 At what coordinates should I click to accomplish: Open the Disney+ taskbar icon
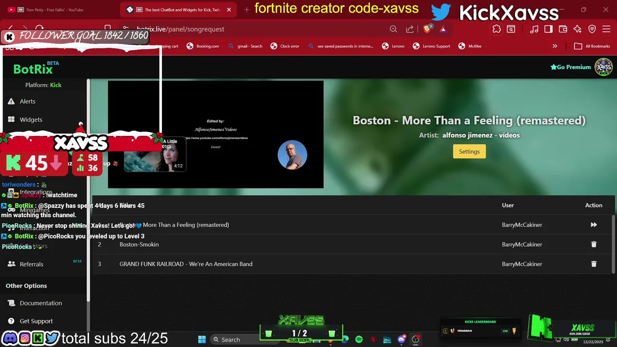pyautogui.click(x=387, y=339)
